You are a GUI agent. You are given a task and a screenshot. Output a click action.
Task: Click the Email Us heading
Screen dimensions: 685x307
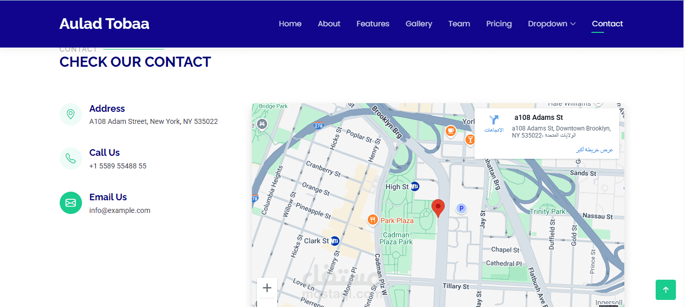pyautogui.click(x=108, y=197)
